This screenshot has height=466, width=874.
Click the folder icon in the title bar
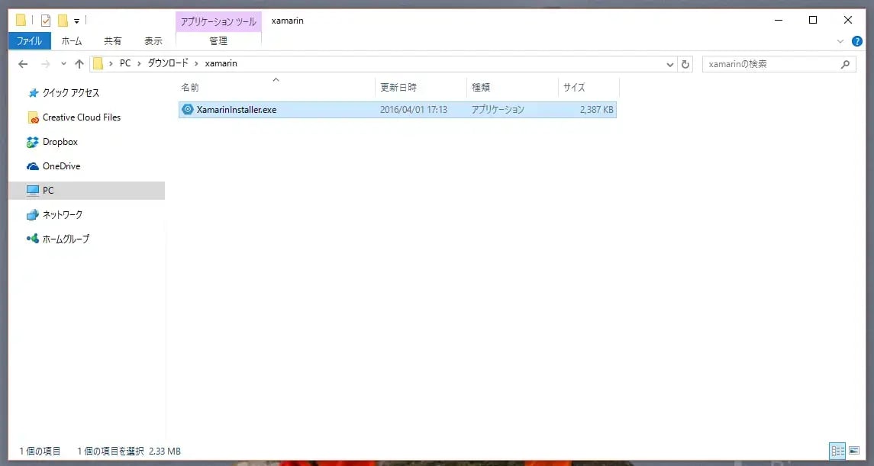point(21,21)
